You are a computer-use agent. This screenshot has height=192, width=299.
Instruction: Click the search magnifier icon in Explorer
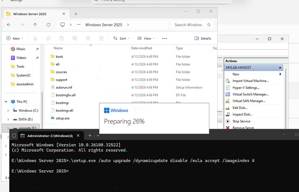[209, 25]
